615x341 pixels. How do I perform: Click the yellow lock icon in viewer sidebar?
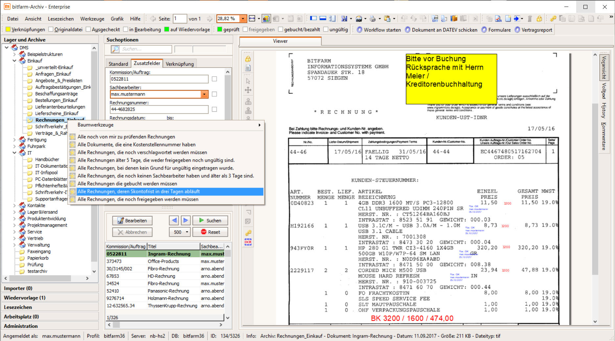[248, 59]
